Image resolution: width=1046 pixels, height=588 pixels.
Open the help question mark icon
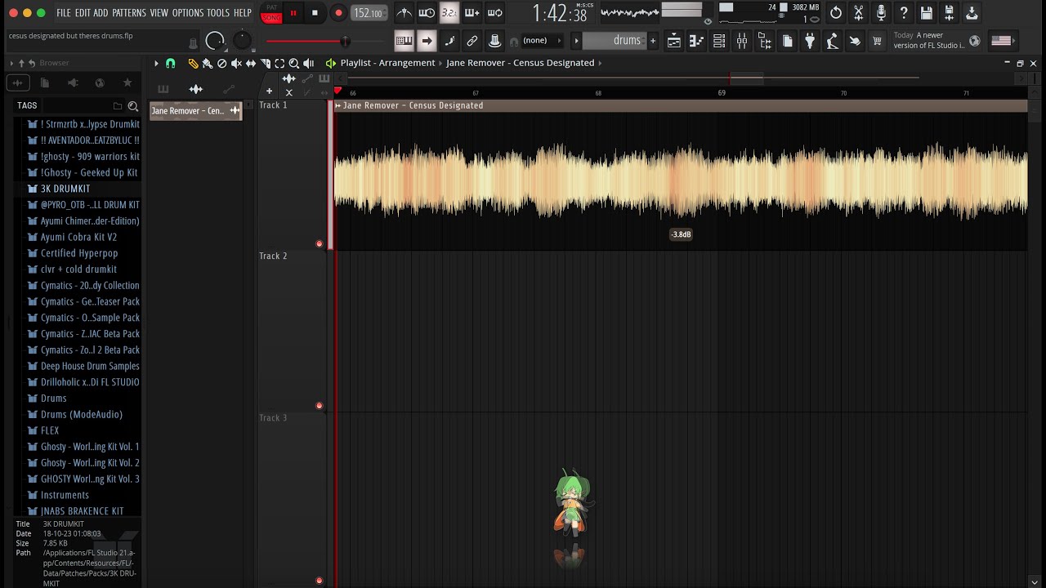pyautogui.click(x=904, y=13)
